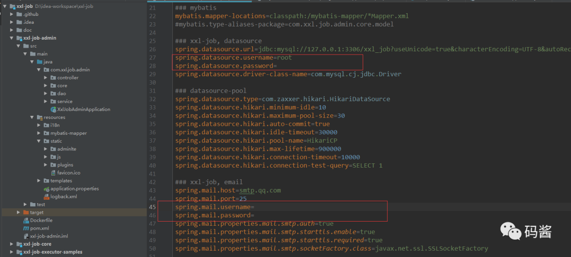The height and width of the screenshot is (257, 571).
Task: Click the favicon.ico file icon
Action: tap(53, 172)
